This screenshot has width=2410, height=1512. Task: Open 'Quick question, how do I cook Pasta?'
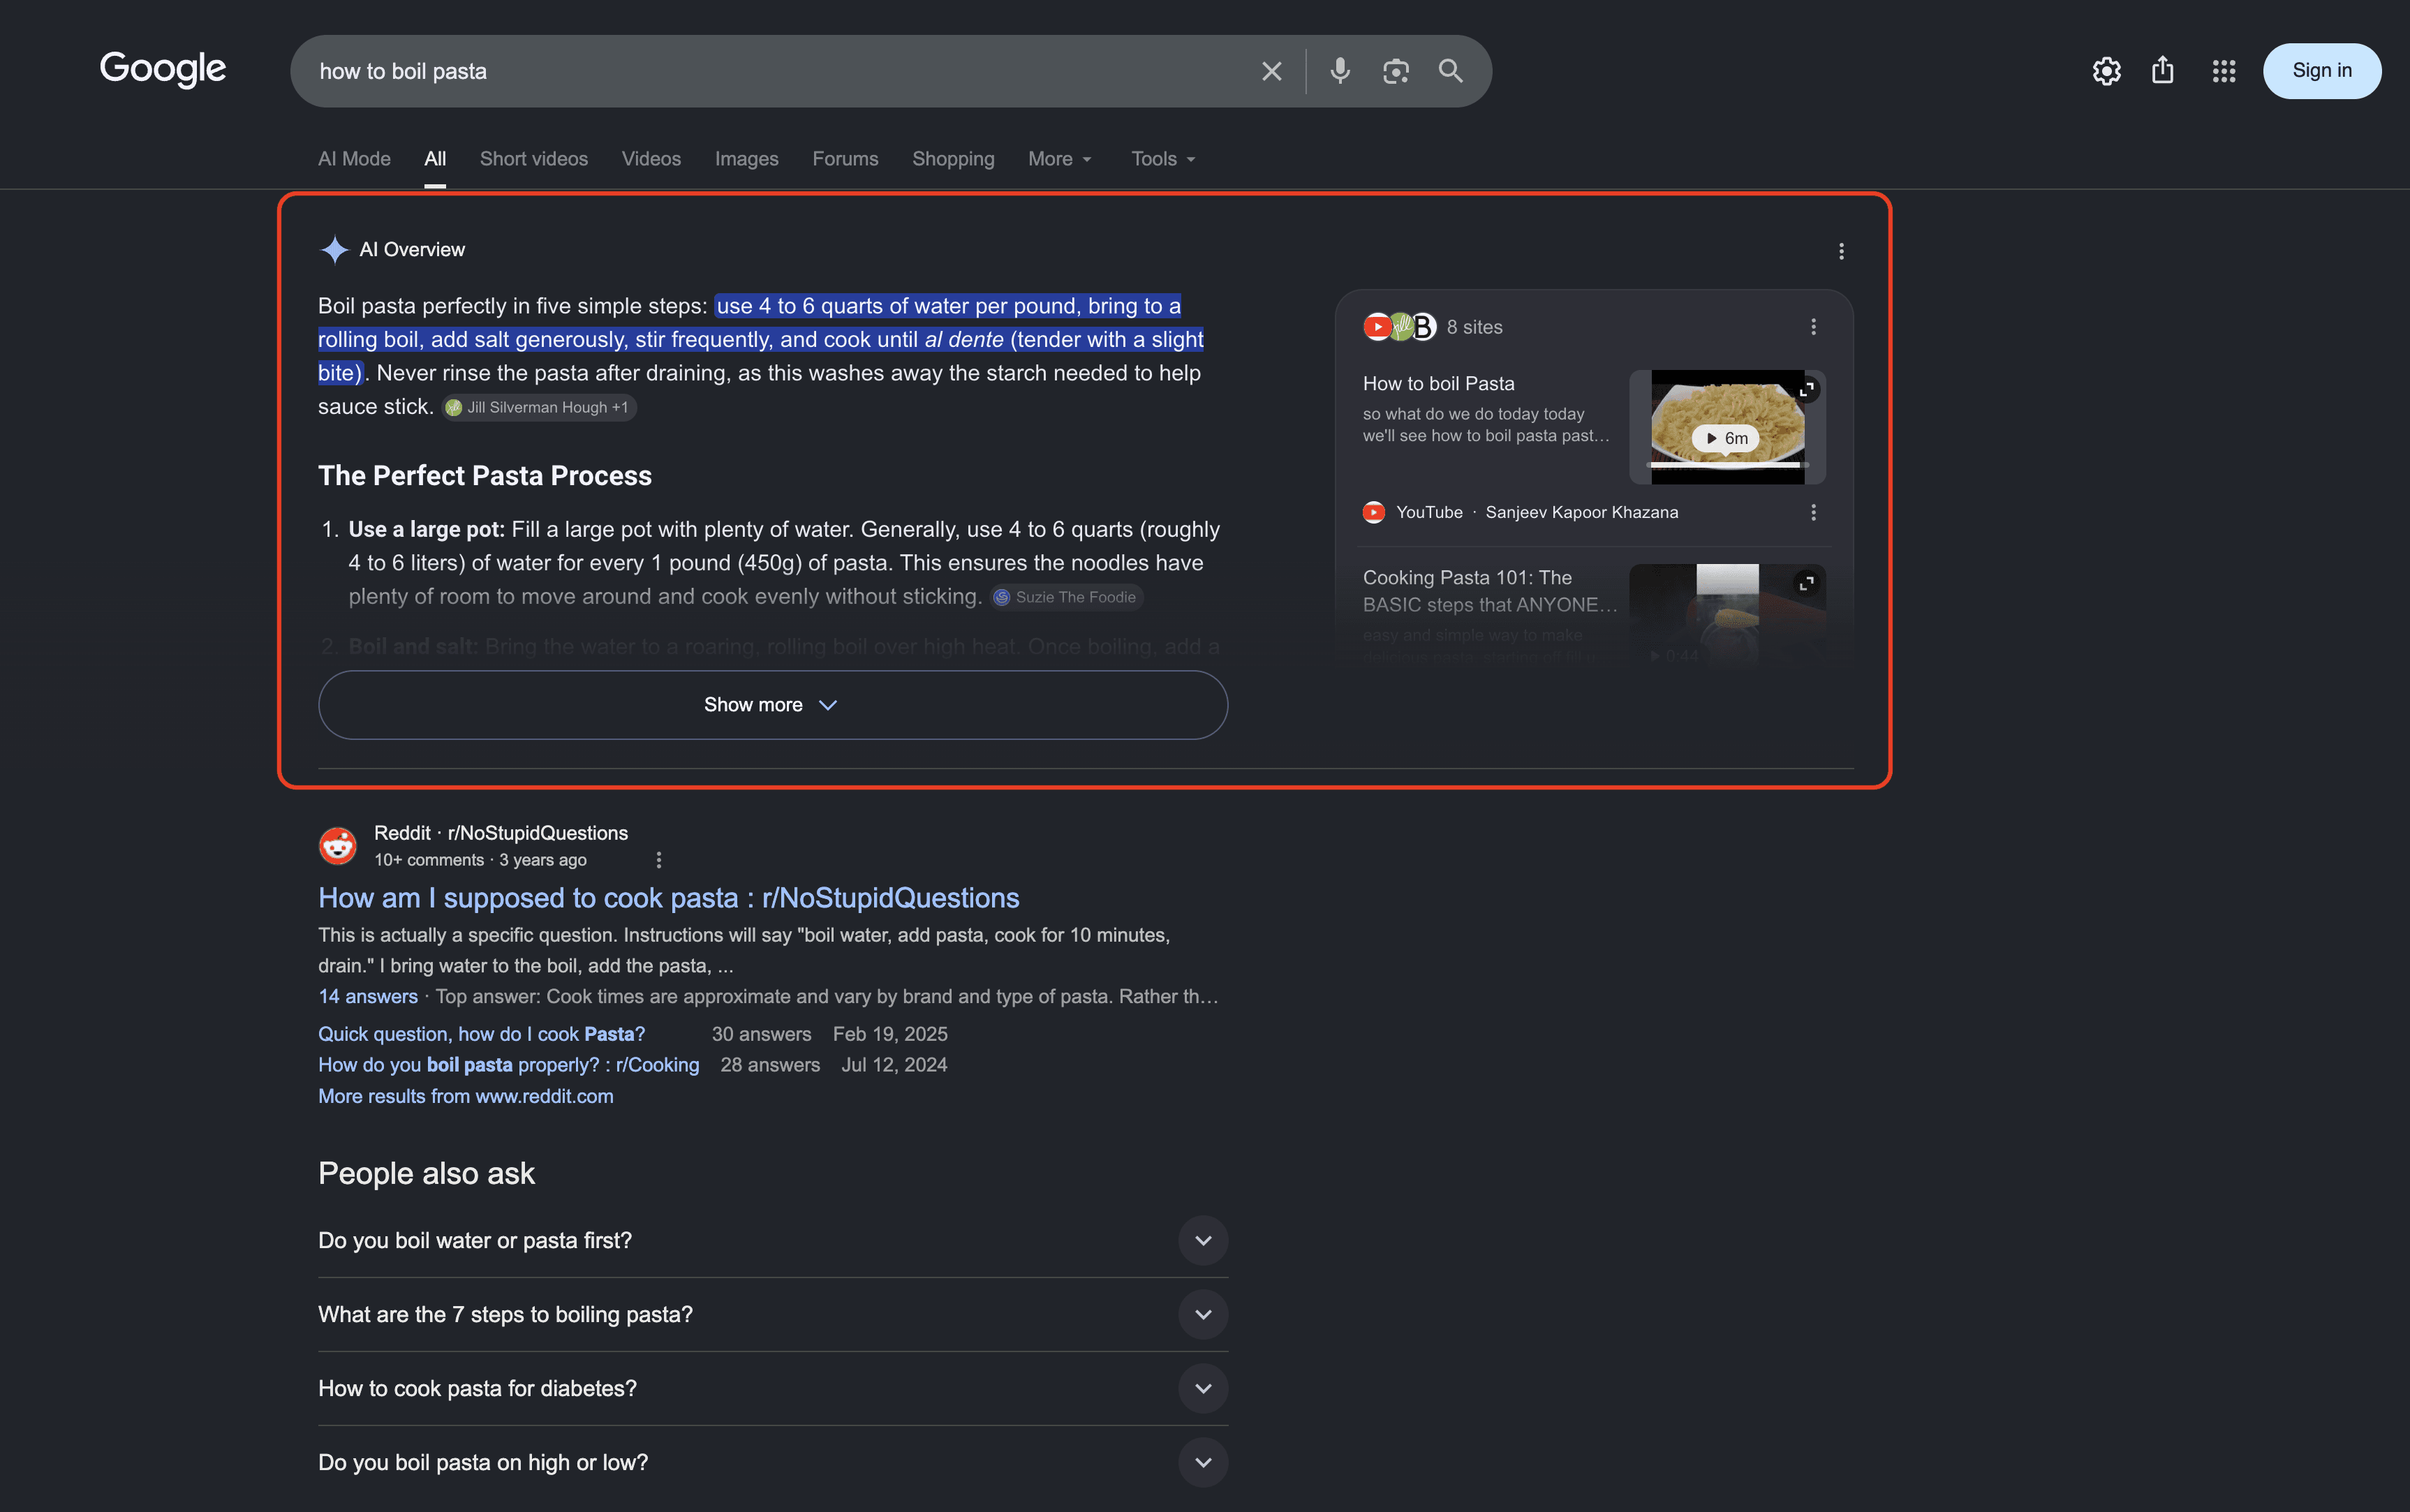[481, 1035]
